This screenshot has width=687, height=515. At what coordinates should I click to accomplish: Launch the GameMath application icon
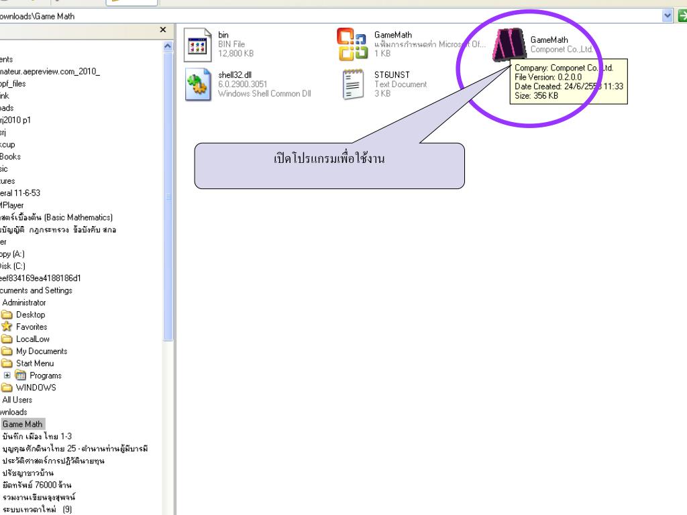pyautogui.click(x=509, y=45)
